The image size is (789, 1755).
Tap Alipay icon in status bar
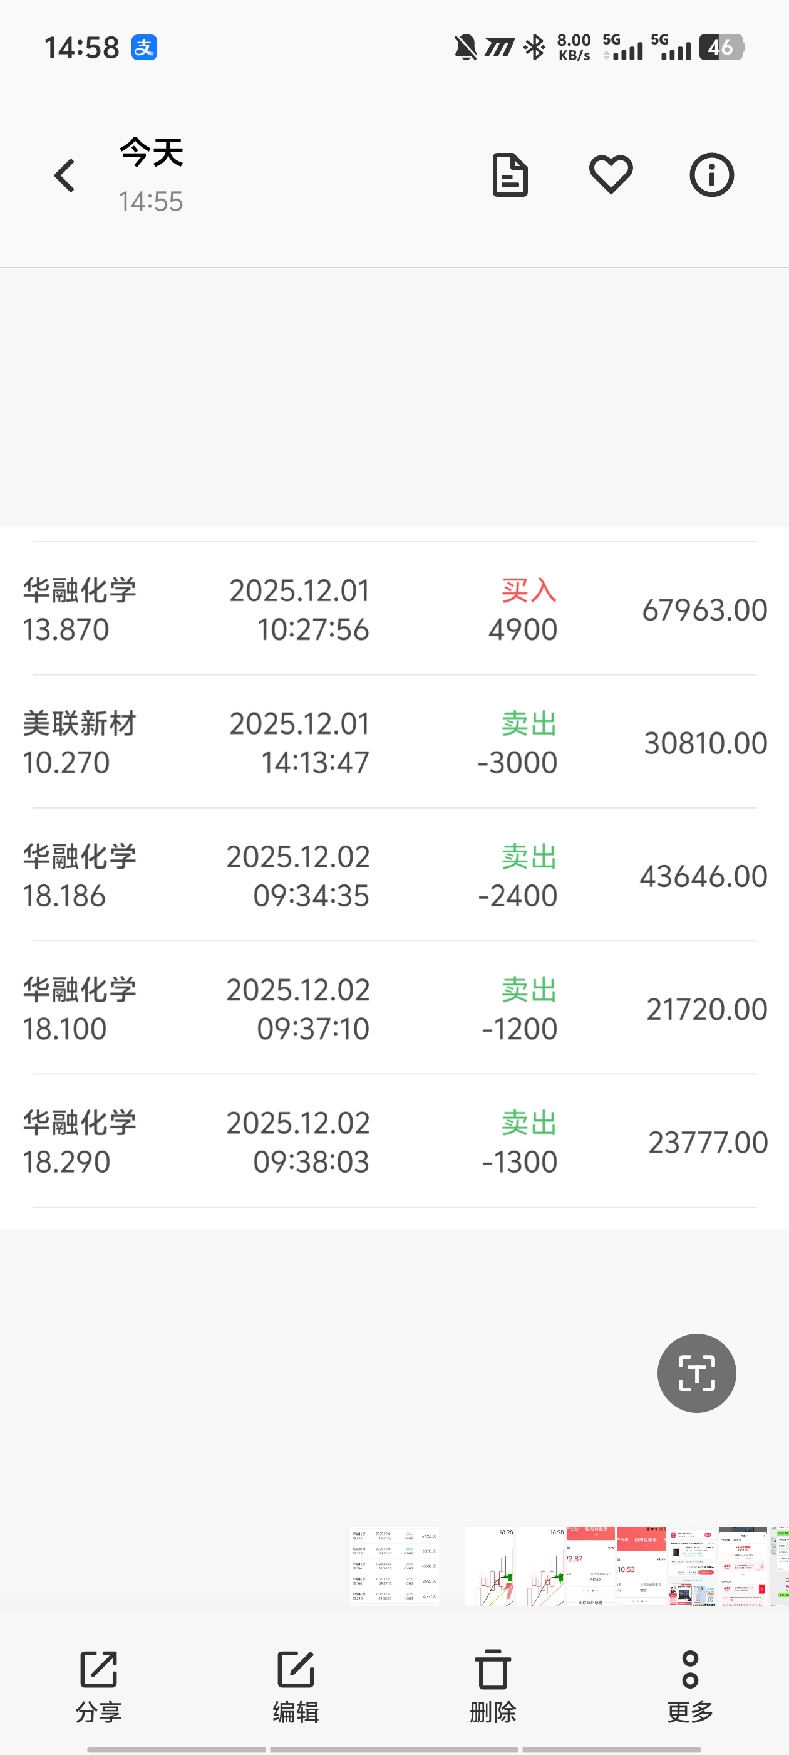(x=144, y=48)
